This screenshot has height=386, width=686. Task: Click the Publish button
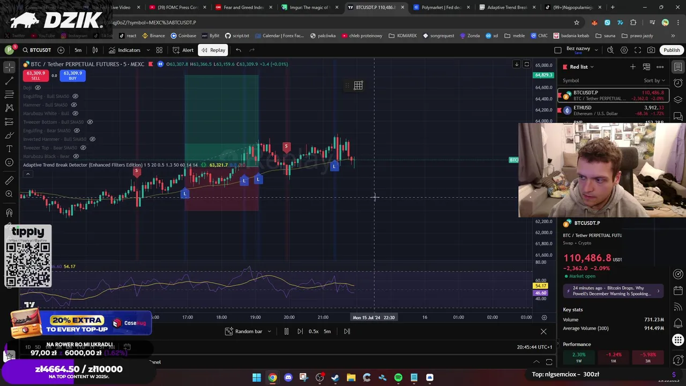[672, 50]
